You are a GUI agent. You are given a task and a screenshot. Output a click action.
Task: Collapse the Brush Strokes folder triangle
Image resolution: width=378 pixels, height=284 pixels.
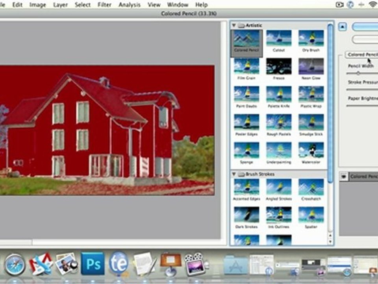(x=233, y=174)
